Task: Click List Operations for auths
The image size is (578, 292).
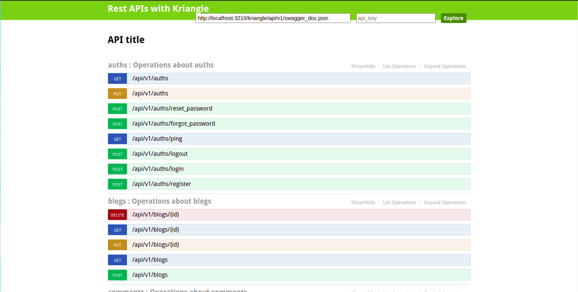Action: click(x=399, y=66)
